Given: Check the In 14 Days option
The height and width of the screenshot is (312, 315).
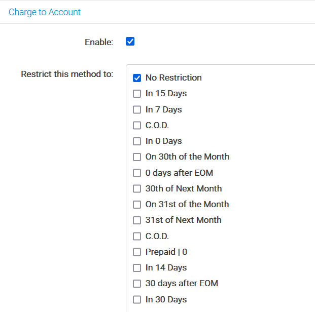Looking at the screenshot, I should pos(137,268).
